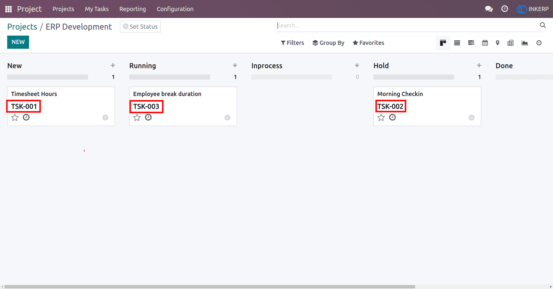Open the conversations chat icon
Screen dimensions: 553x289
pos(489,9)
